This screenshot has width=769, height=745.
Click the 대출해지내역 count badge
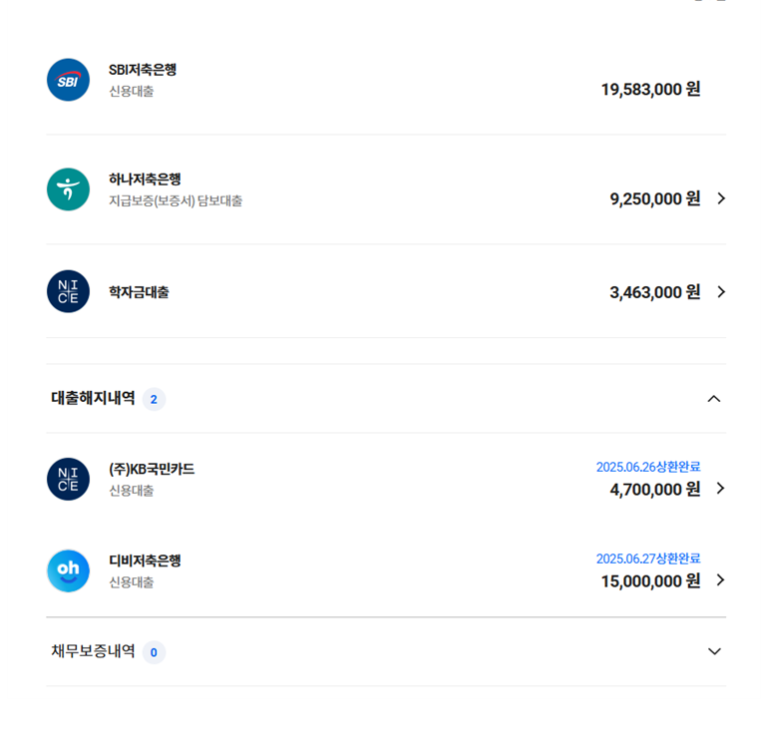point(154,400)
